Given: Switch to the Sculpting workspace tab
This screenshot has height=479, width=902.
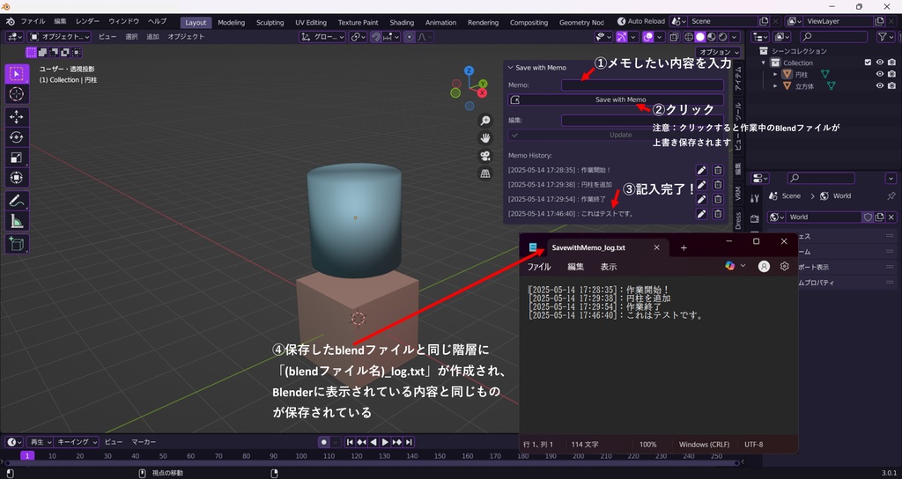Looking at the screenshot, I should 270,22.
